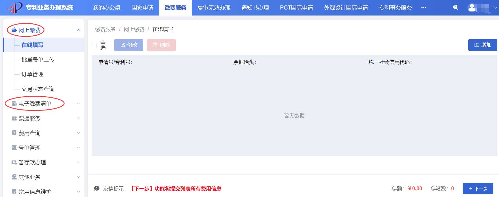Expand 费用查询 with its chevron
The width and height of the screenshot is (499, 197).
click(79, 133)
